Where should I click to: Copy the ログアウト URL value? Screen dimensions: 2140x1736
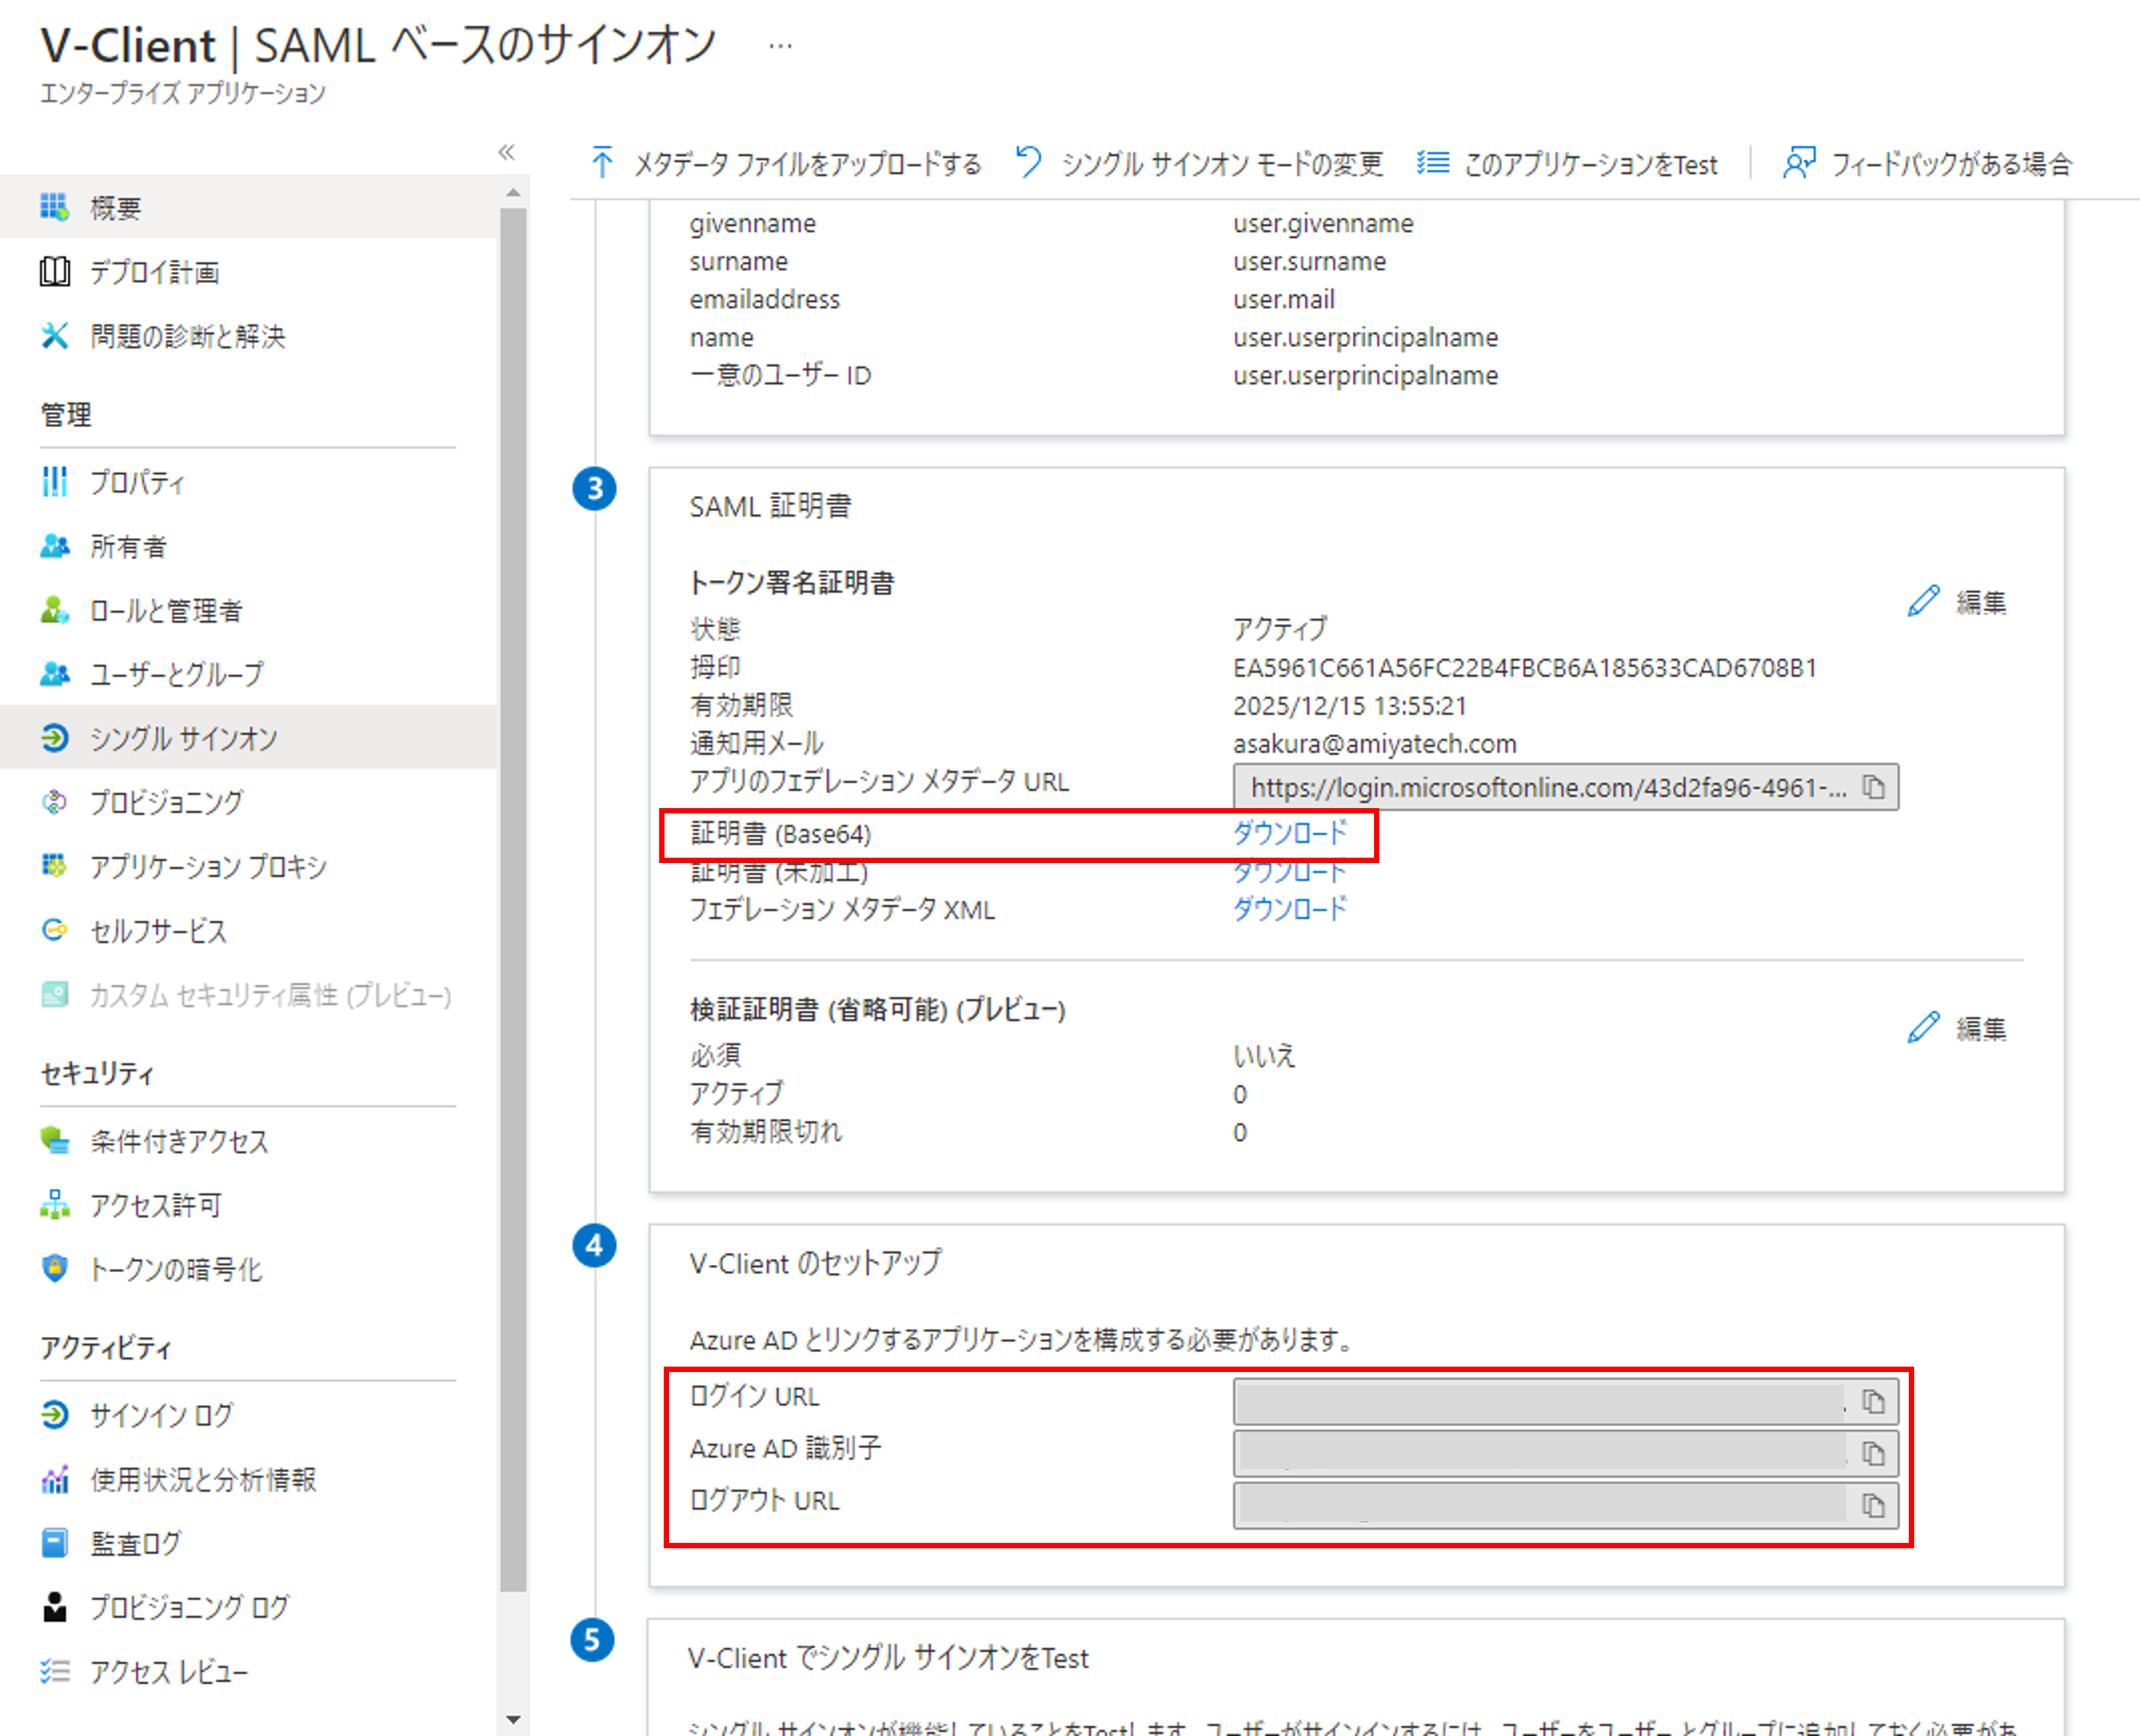click(x=1873, y=1505)
